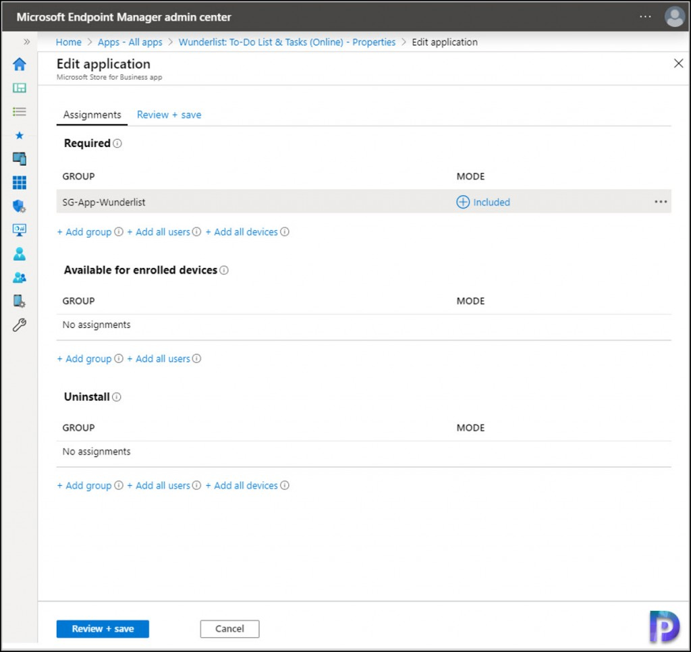
Task: Click the blue Review + save button
Action: [x=103, y=628]
